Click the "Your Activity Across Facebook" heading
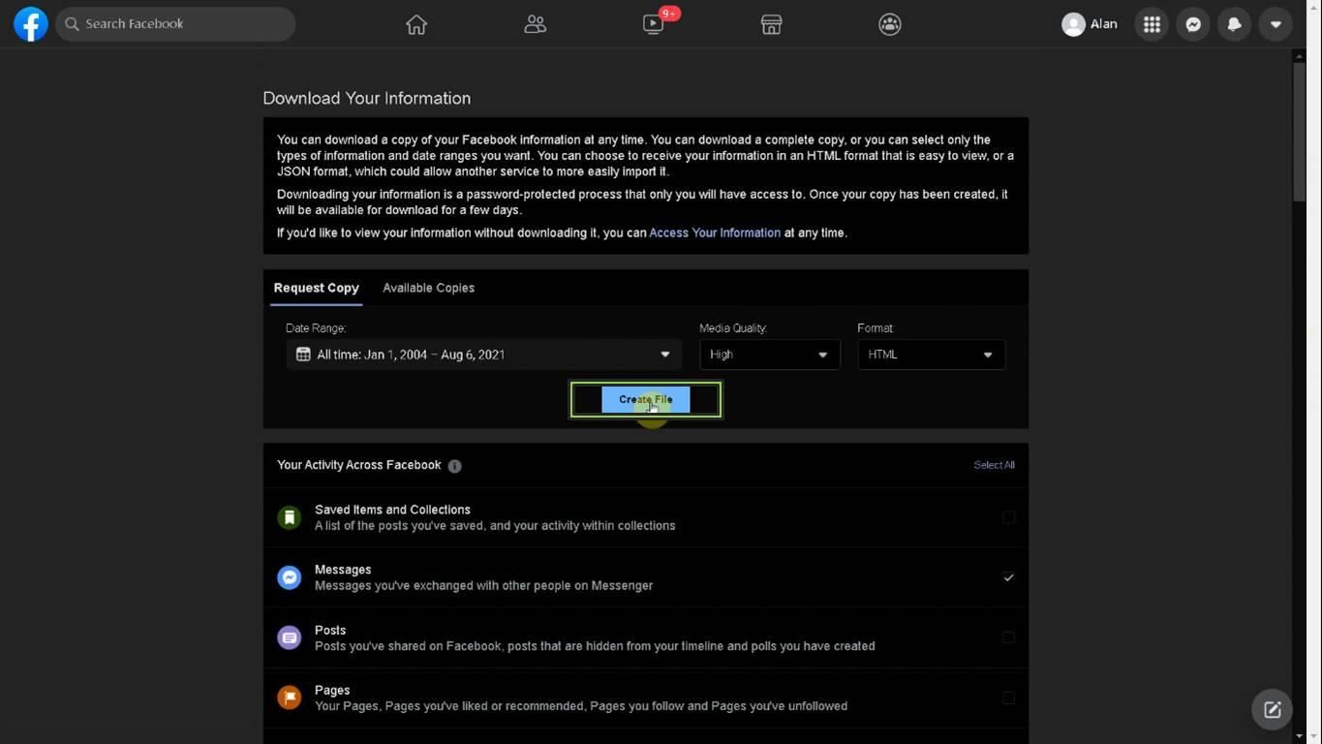Image resolution: width=1322 pixels, height=744 pixels. (358, 465)
